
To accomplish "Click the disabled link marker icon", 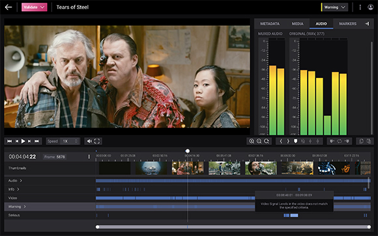I will point(303,141).
